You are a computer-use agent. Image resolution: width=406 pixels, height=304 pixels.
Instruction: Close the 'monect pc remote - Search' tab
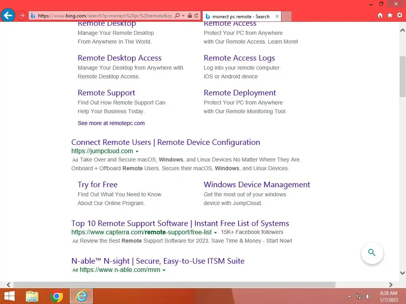point(277,16)
